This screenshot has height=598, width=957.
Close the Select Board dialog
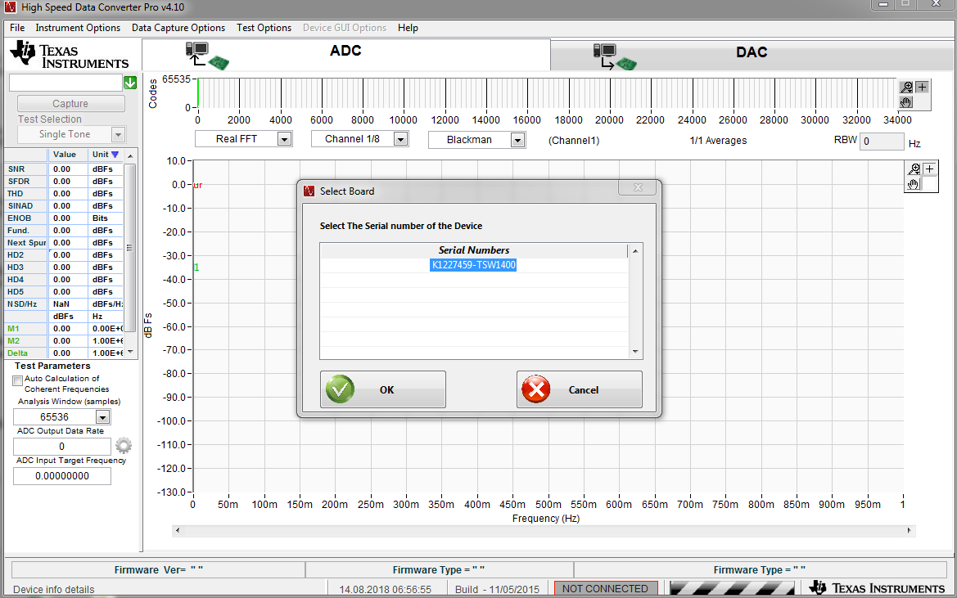click(x=638, y=187)
